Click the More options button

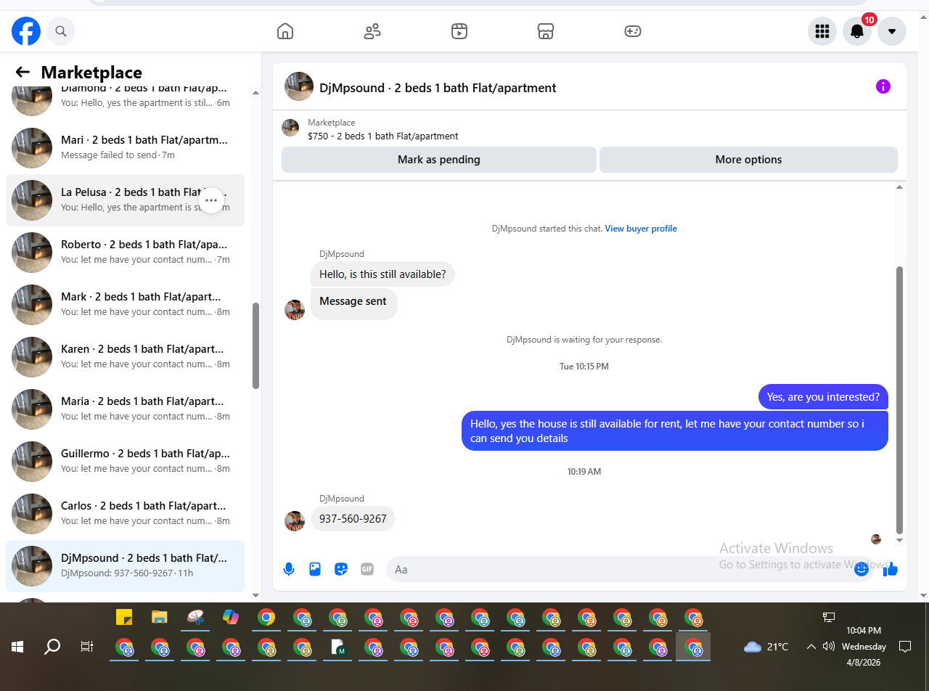coord(748,160)
